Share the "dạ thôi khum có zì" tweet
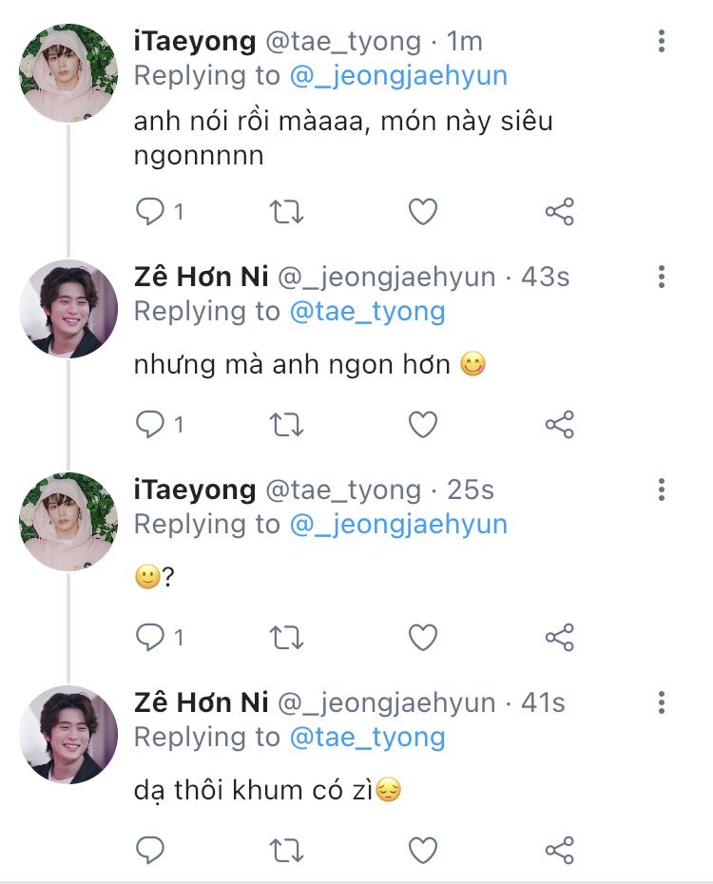Viewport: 713px width, 884px height. click(560, 849)
